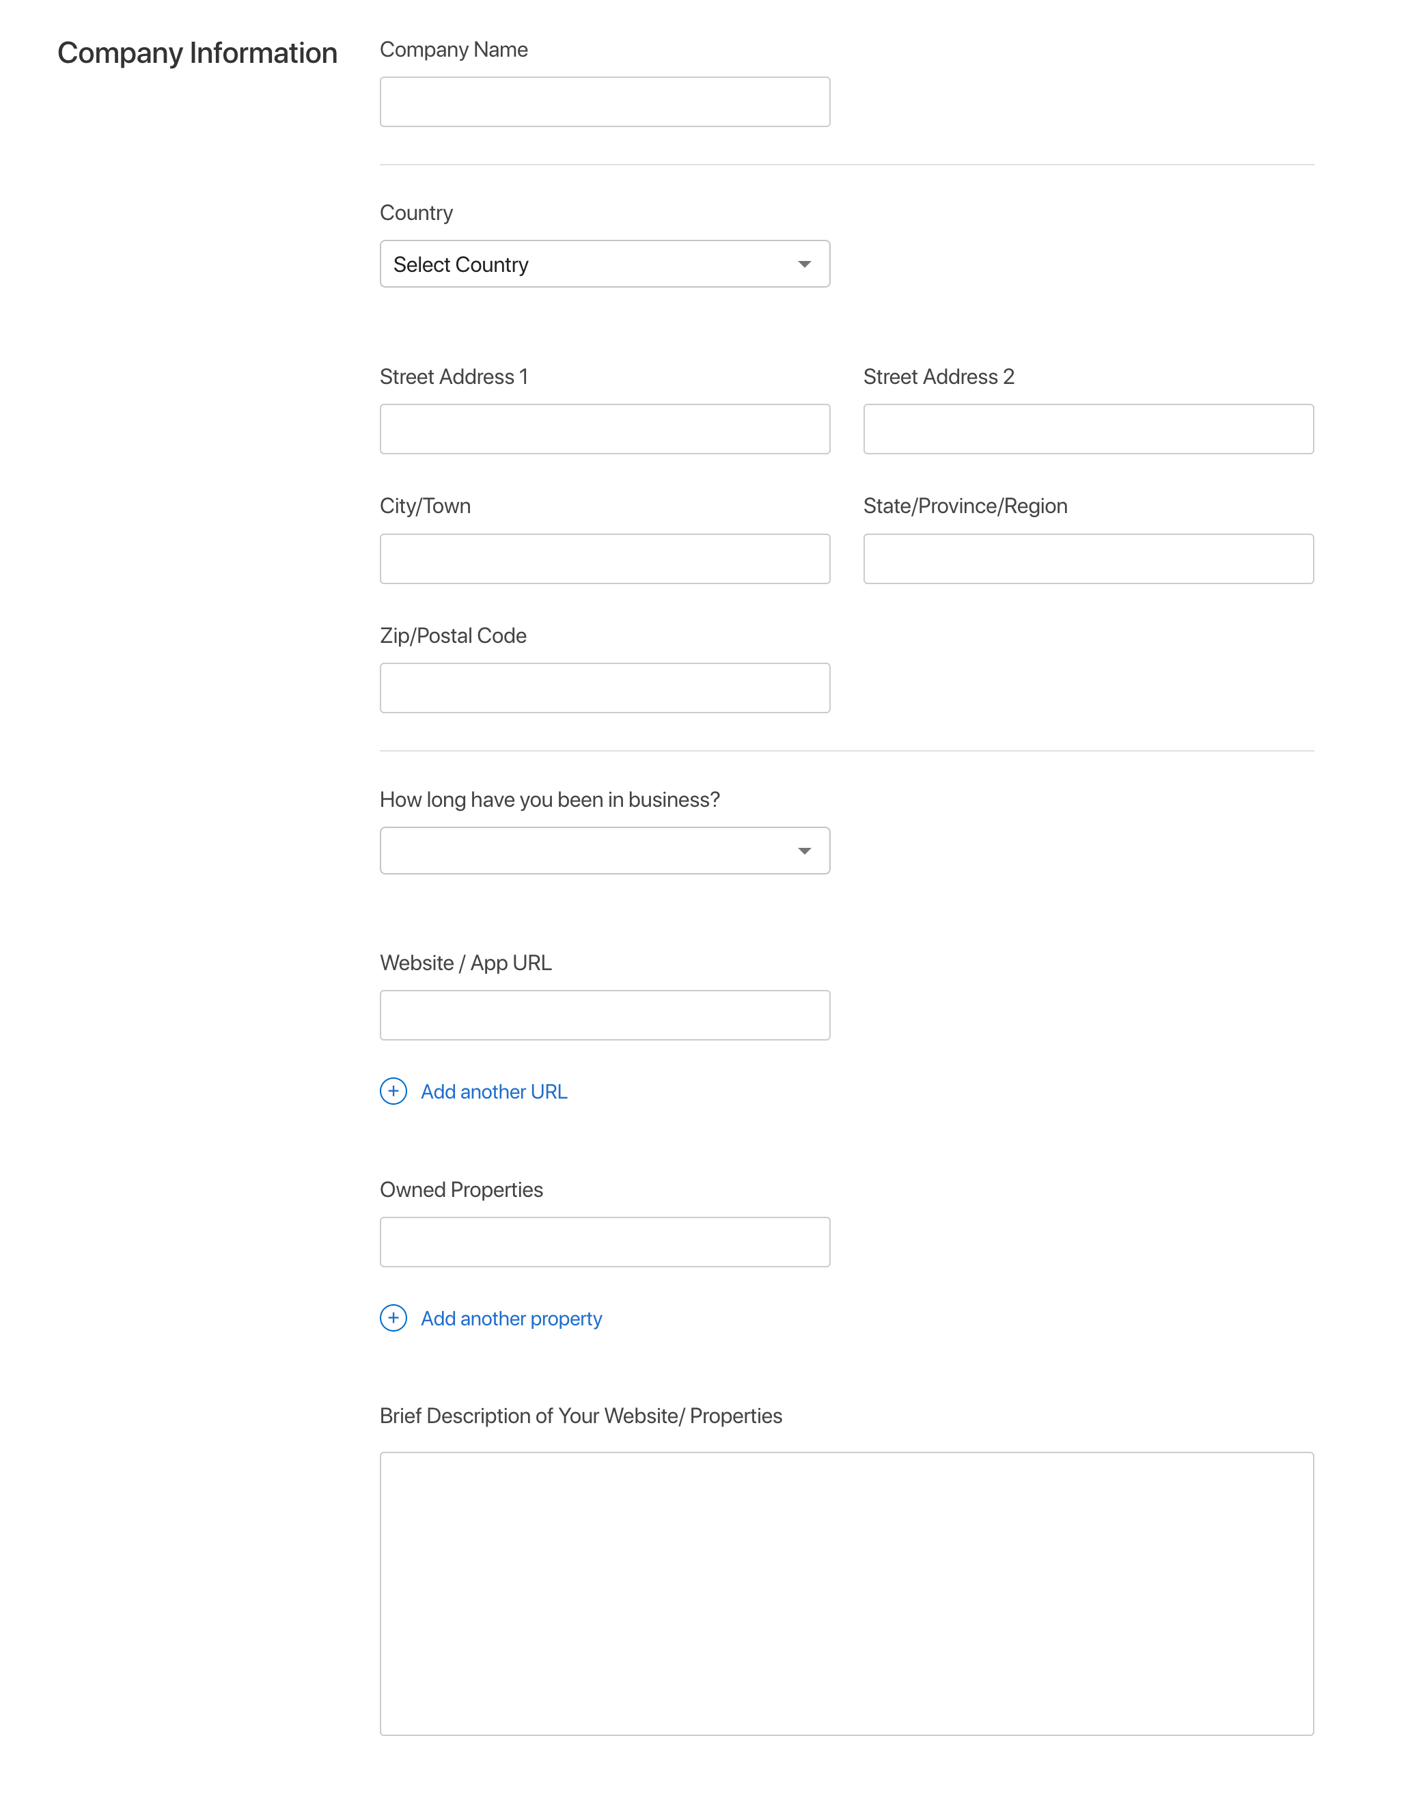
Task: Focus the Zip/Postal Code field
Action: coord(604,687)
